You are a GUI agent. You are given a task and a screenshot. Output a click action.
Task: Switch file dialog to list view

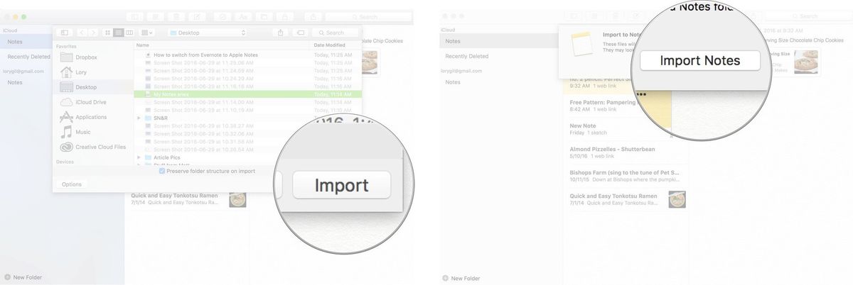[118, 33]
